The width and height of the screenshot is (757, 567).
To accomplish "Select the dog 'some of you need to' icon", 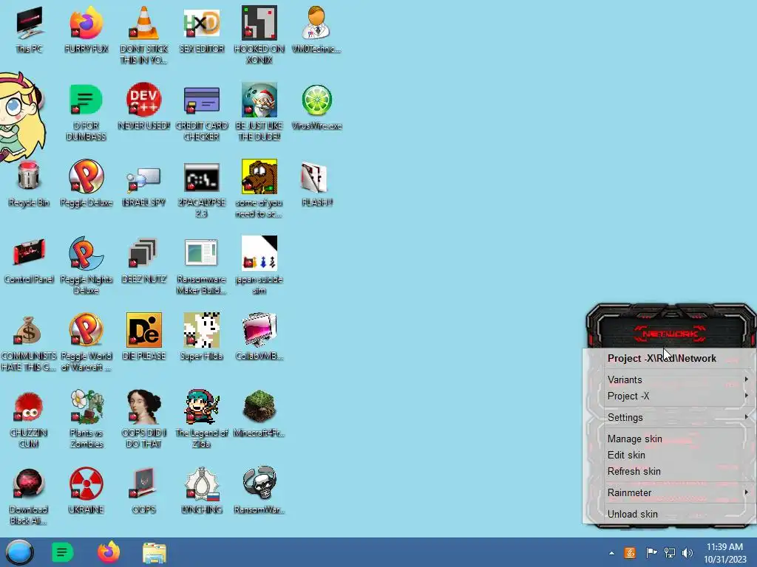I will pyautogui.click(x=259, y=189).
